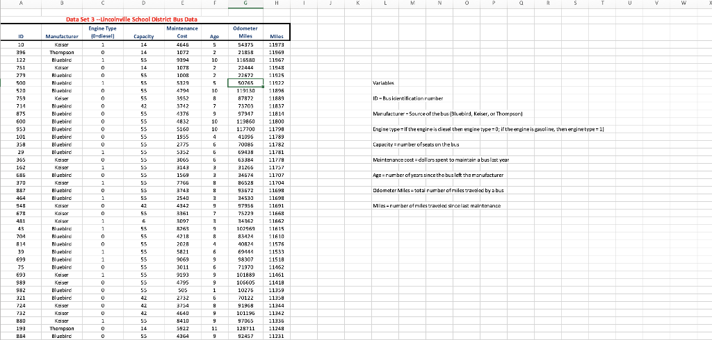Click 'Odometer Miles = total number of miles' text

pos(438,190)
